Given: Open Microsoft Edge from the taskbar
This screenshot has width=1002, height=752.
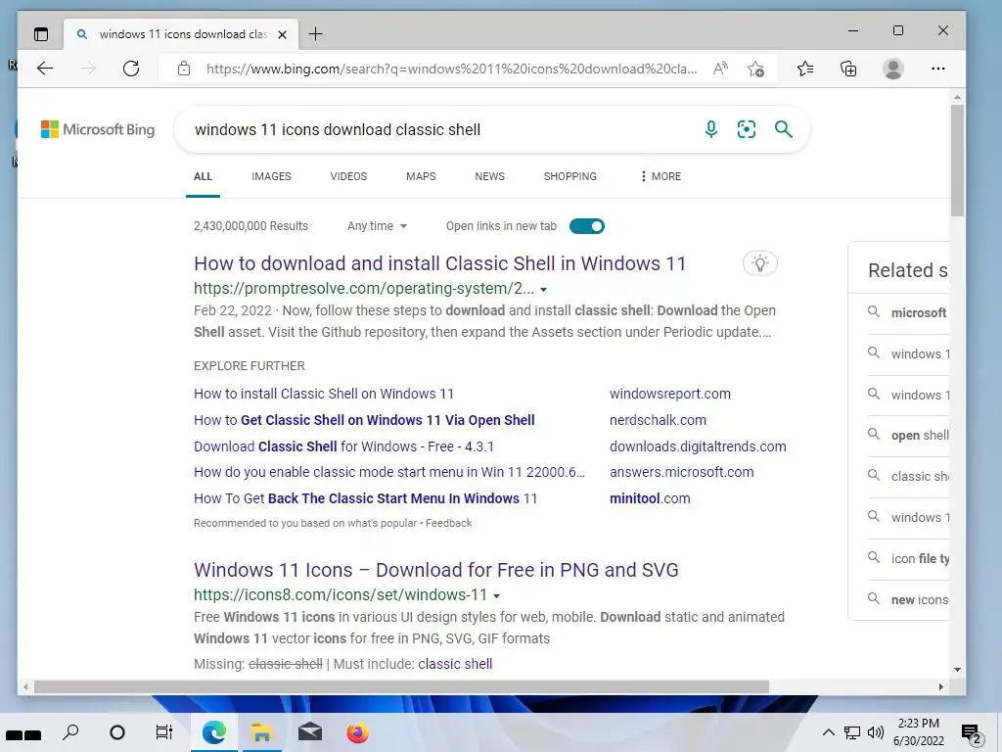Looking at the screenshot, I should (x=213, y=732).
